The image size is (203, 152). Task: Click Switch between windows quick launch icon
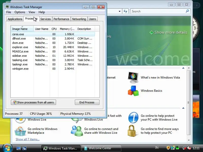click(x=24, y=148)
